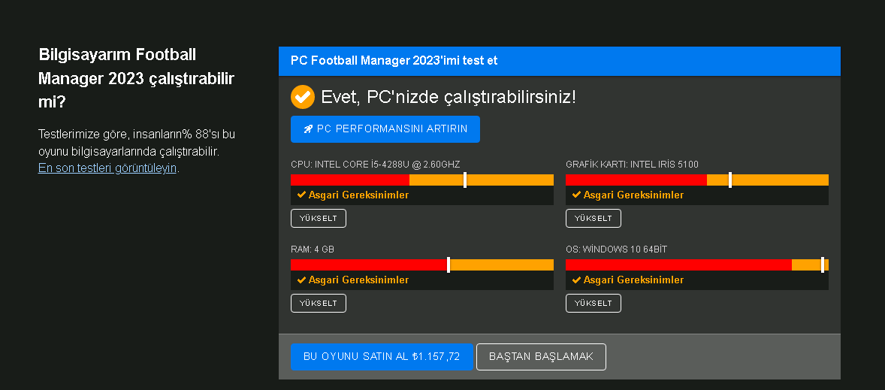Click 'GRAFİK KARTI: INTEL IRIS 5100' label
The image size is (885, 390).
(632, 165)
